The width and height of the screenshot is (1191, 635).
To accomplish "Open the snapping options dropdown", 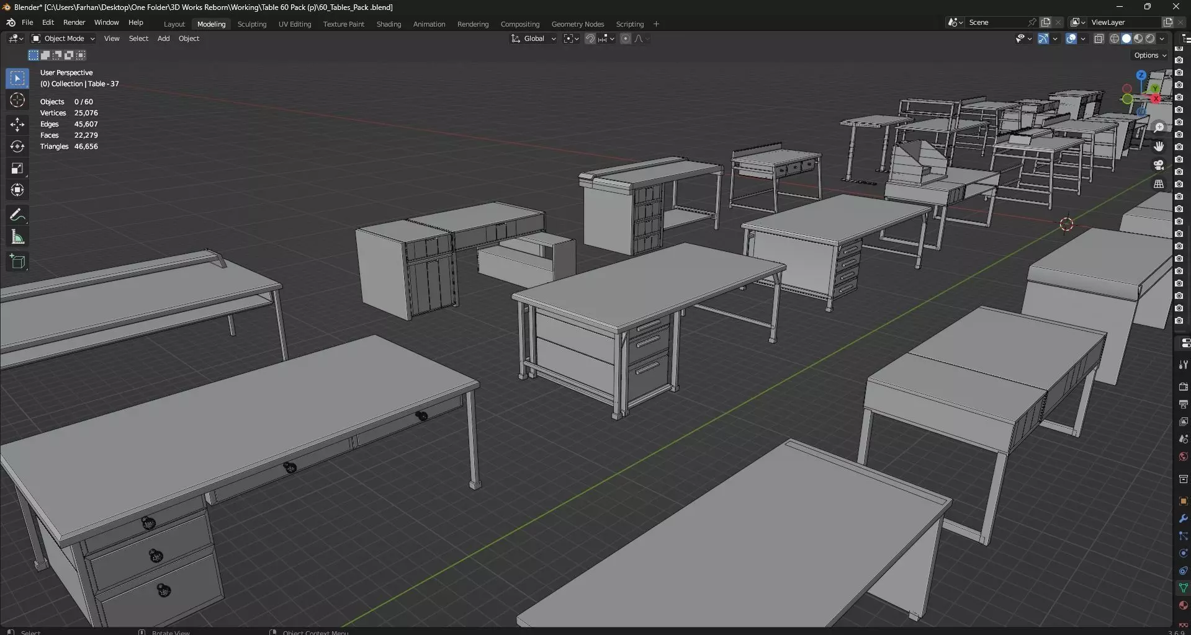I will 606,38.
